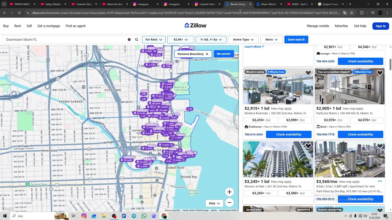Open Get a mortgage menu
This screenshot has width=392, height=220.
(49, 26)
